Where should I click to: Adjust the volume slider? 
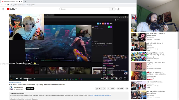click(x=26, y=78)
